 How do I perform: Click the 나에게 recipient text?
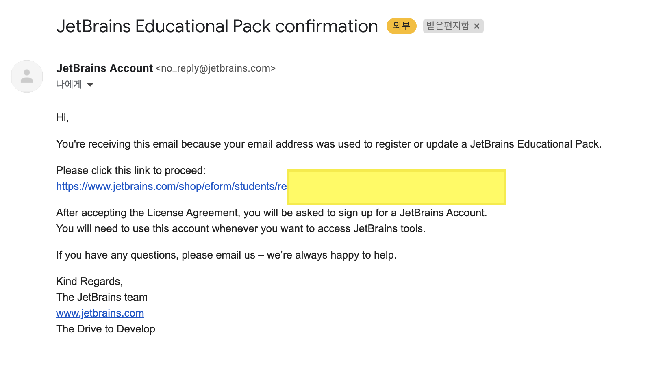point(69,85)
